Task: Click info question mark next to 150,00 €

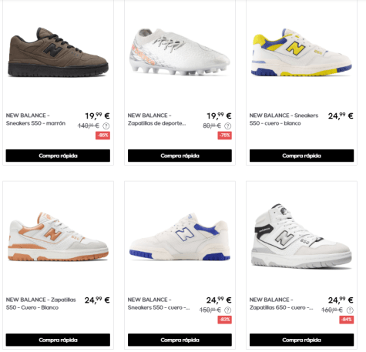Action: pyautogui.click(x=228, y=310)
